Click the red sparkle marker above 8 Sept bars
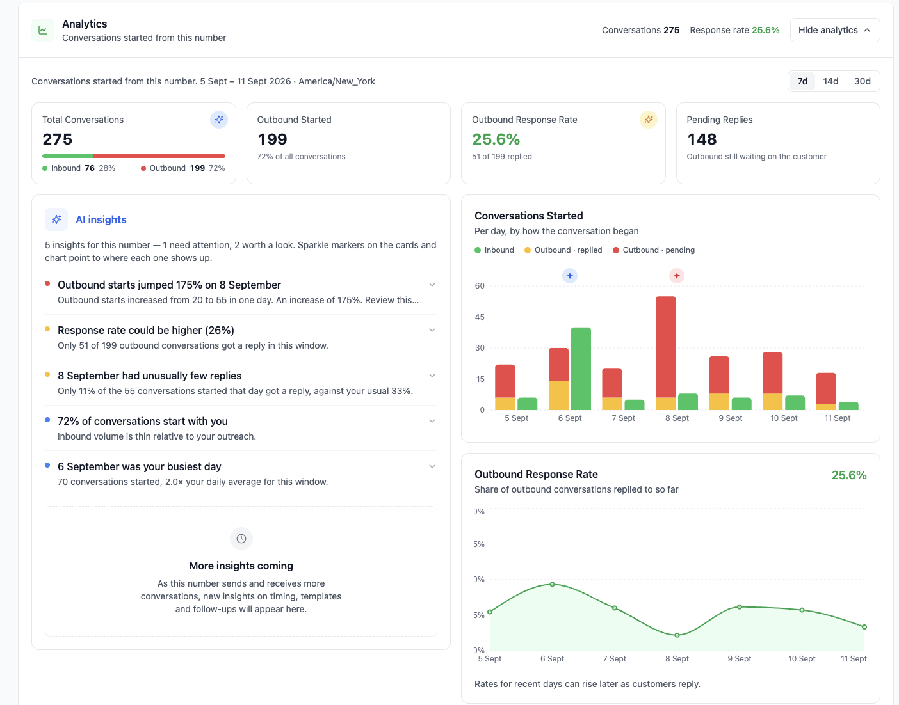The height and width of the screenshot is (705, 899). coord(677,276)
